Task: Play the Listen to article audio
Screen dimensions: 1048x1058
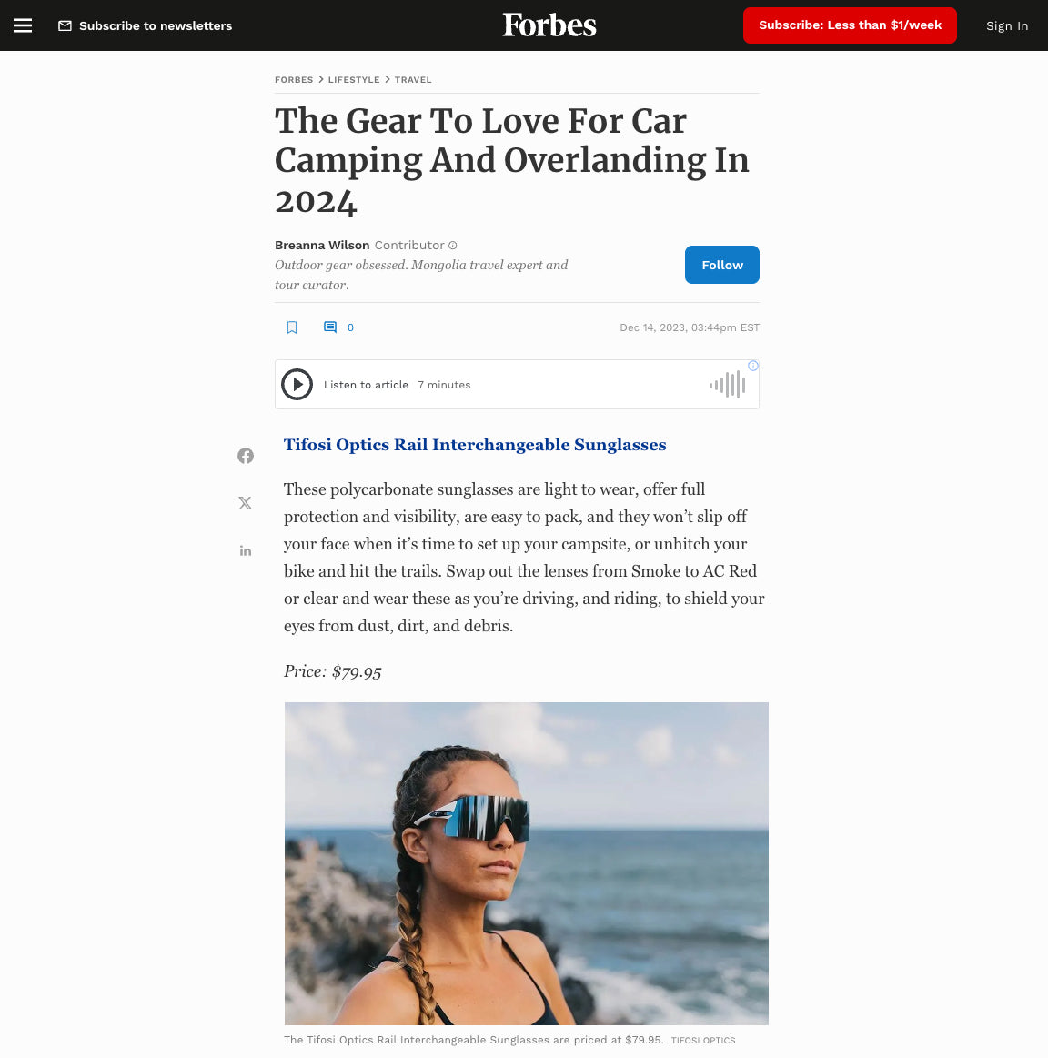Action: coord(297,385)
